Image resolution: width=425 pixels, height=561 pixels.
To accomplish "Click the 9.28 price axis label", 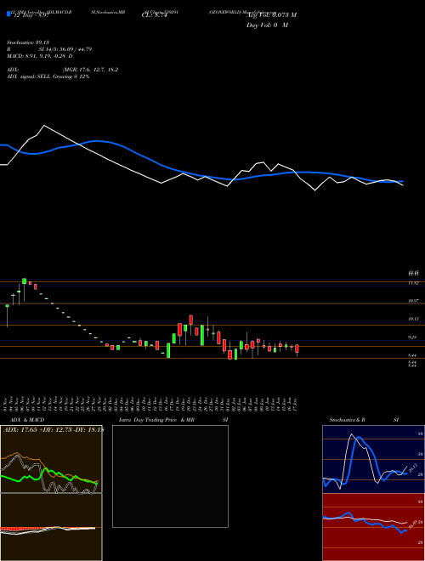I will (x=413, y=337).
